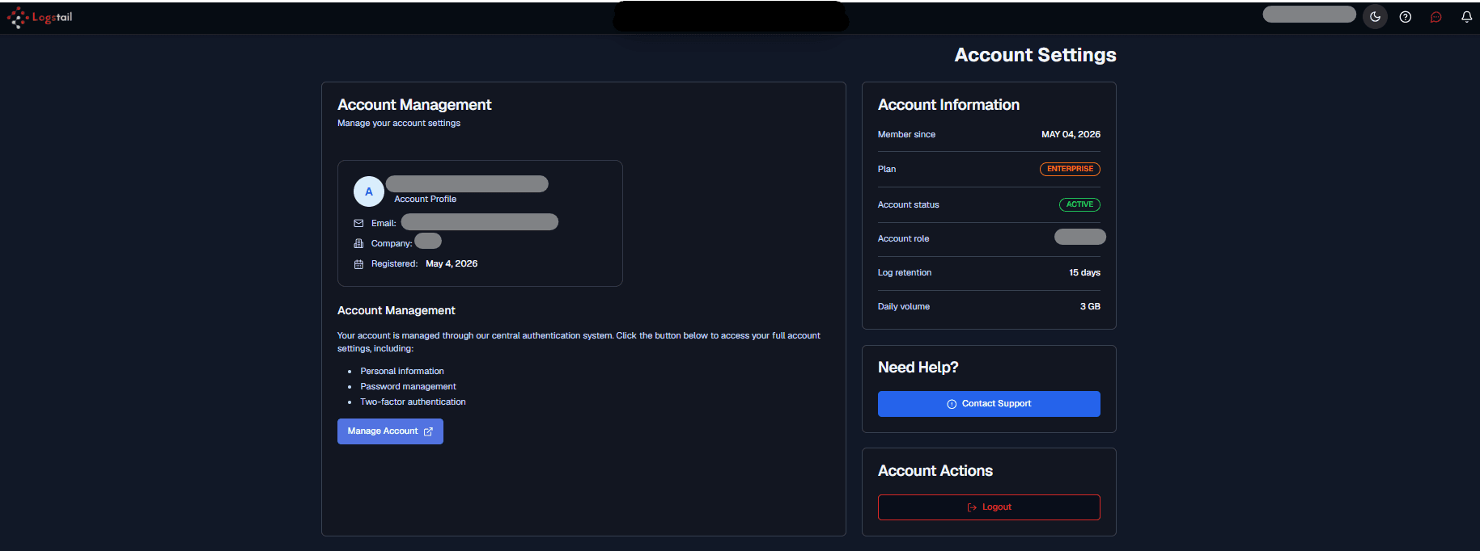
Task: Click 'Password management' list item
Action: pos(408,387)
